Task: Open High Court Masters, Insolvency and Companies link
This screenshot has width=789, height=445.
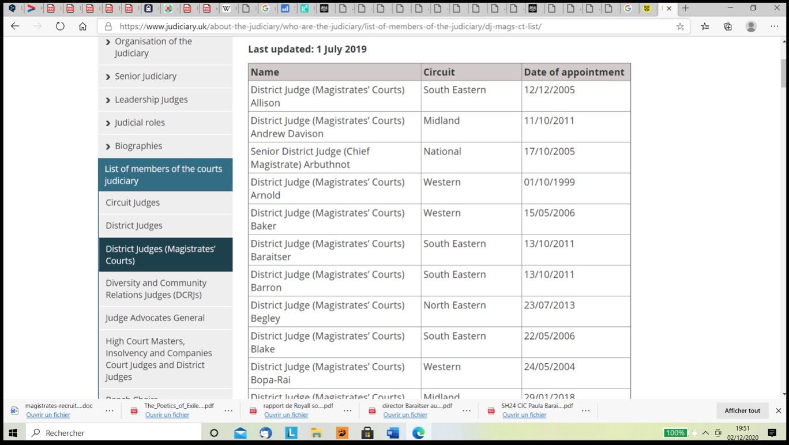Action: click(x=166, y=359)
